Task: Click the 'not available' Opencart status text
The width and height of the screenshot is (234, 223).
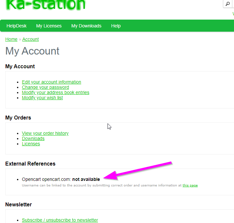Action: tap(86, 179)
